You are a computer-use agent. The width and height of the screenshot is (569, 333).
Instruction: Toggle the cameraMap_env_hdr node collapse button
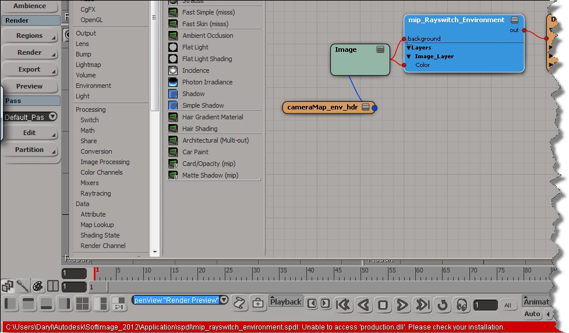coord(366,107)
